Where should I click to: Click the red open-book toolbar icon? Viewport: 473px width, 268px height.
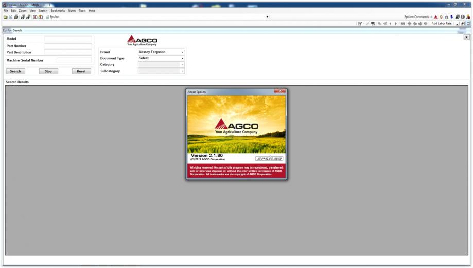(35, 17)
